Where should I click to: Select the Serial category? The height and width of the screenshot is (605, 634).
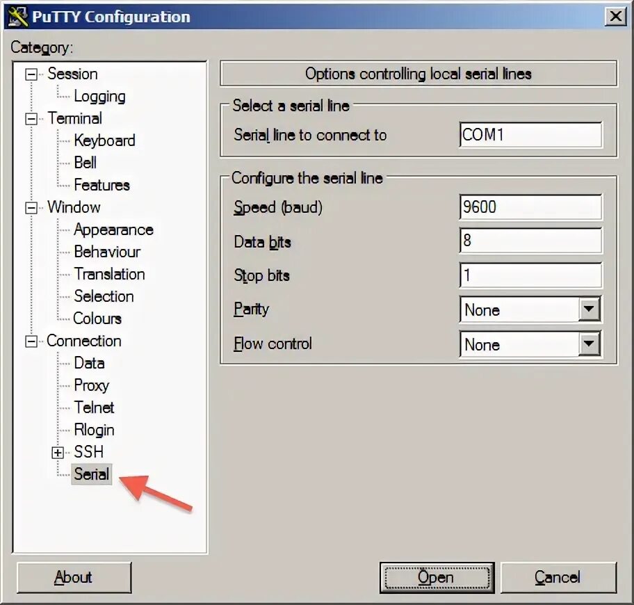[91, 474]
